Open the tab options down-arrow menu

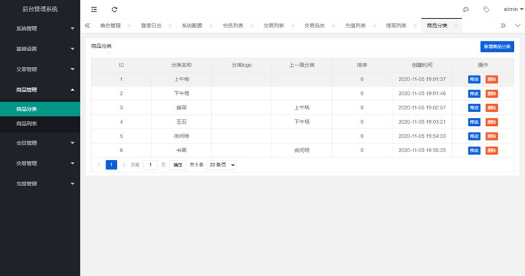517,26
